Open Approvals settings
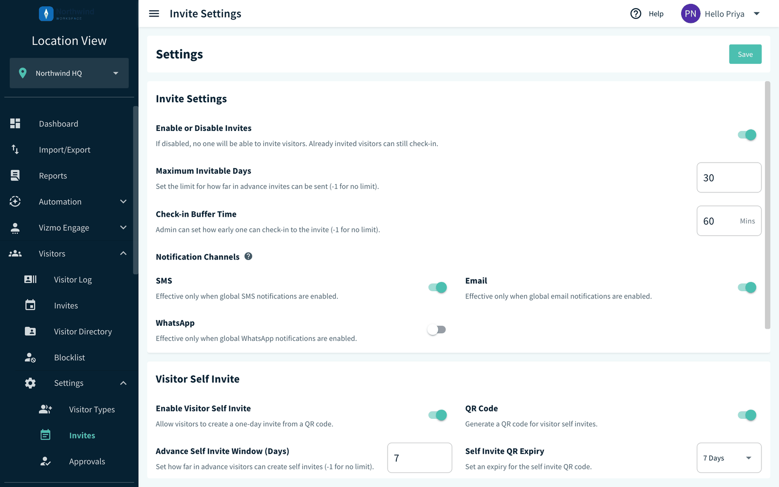The width and height of the screenshot is (779, 487). click(x=87, y=461)
